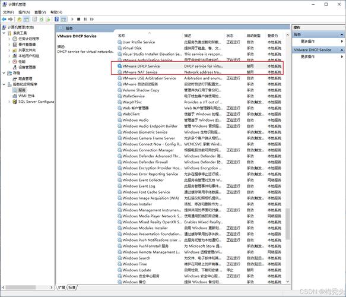This screenshot has width=346, height=297.
Task: Open 更多操作 under VMware DHCP Service actions
Action: (x=307, y=57)
